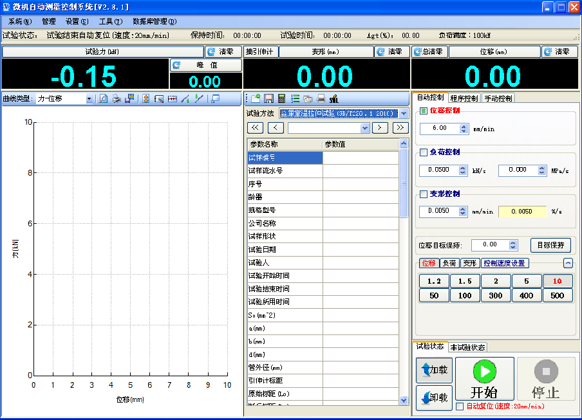Enable the 负荷控制 load control checkbox
The image size is (582, 420).
coord(424,152)
